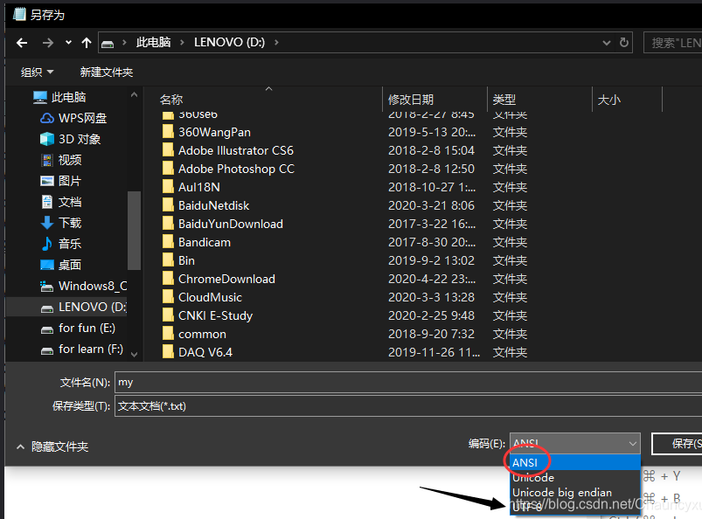Select the CNKI E-Study folder icon
Image resolution: width=702 pixels, height=519 pixels.
[168, 315]
